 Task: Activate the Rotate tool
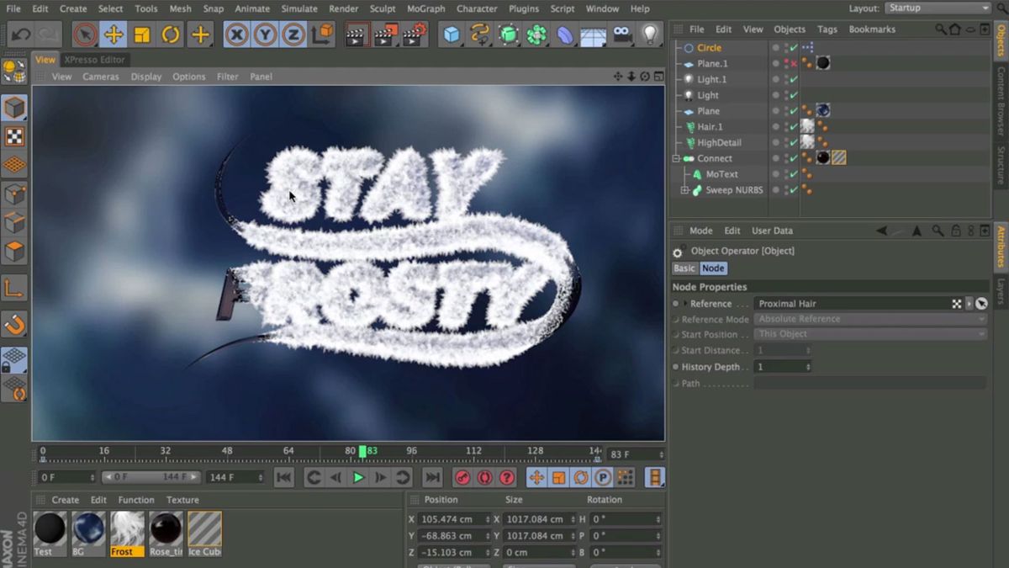(x=171, y=35)
